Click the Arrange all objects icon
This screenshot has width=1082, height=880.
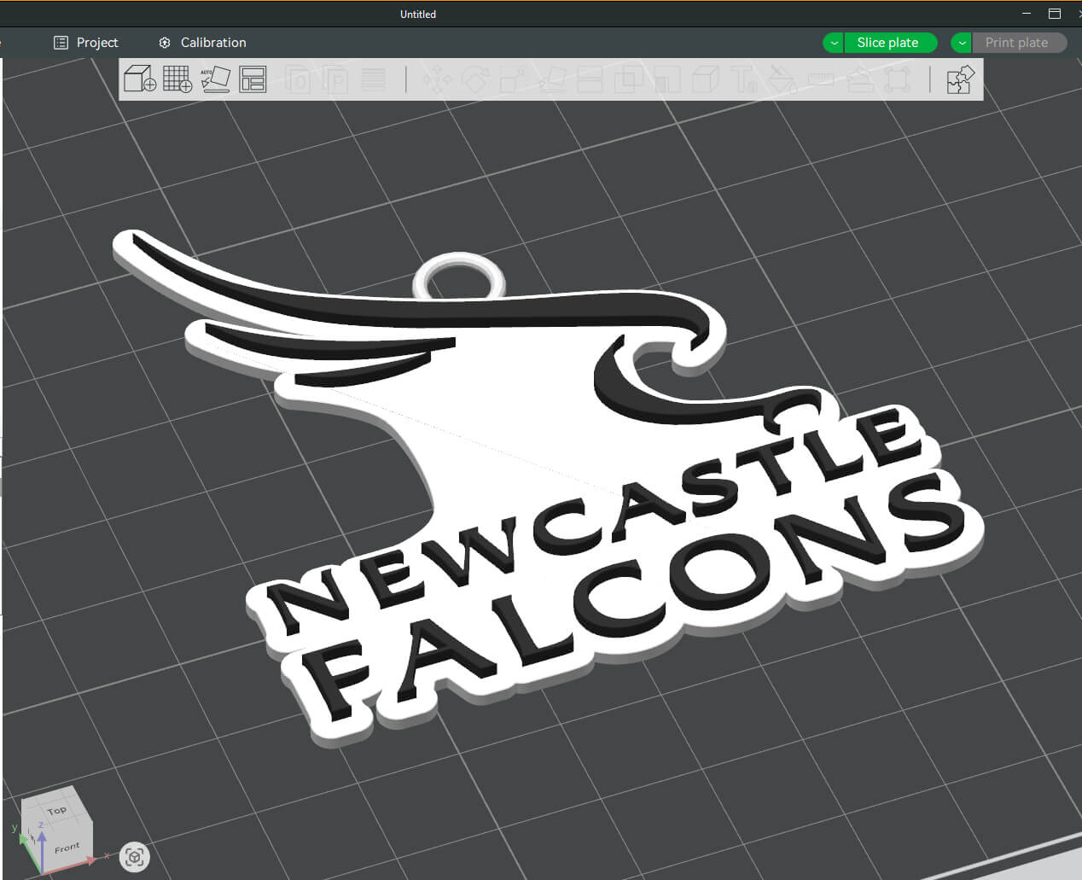pyautogui.click(x=253, y=79)
